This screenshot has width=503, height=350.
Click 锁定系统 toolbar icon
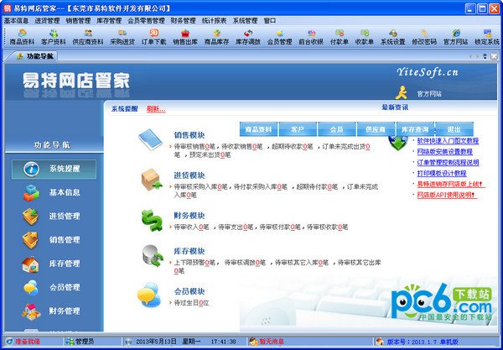point(487,37)
